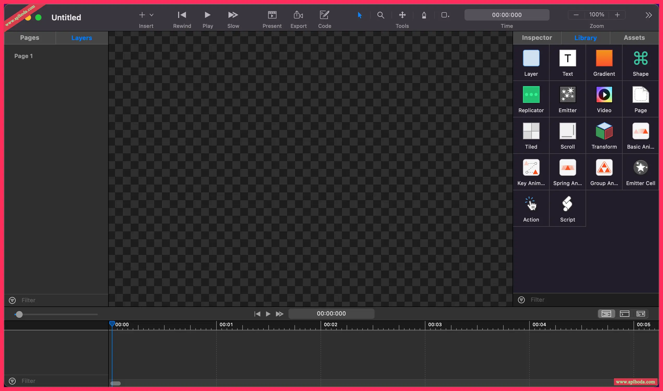Open the shape tool dropdown in Tools
663x391 pixels.
click(445, 15)
